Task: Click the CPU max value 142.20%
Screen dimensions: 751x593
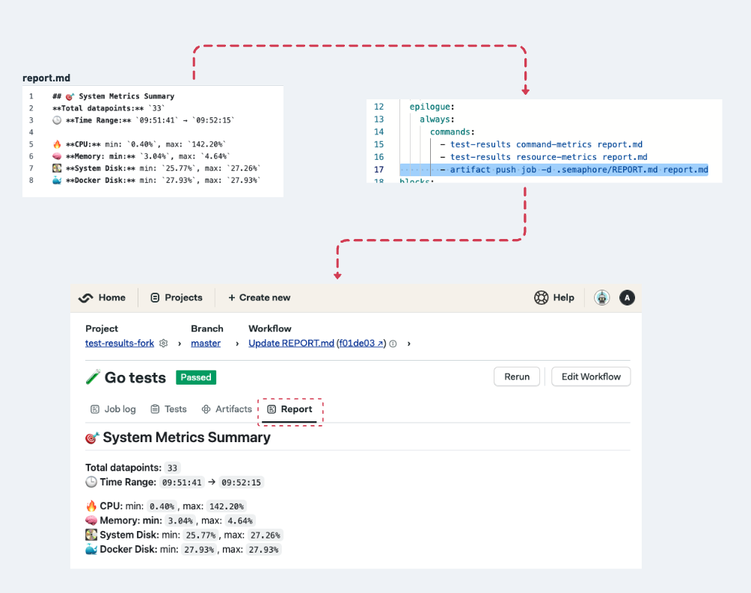Action: coord(227,506)
